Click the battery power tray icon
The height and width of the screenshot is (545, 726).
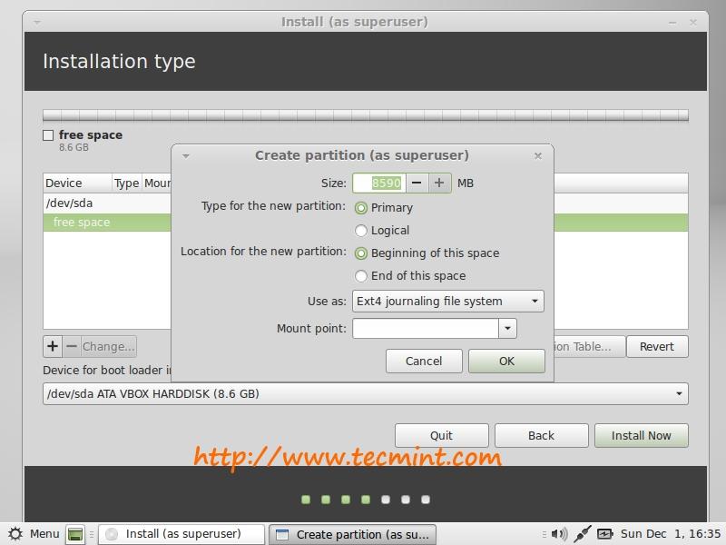coord(605,534)
